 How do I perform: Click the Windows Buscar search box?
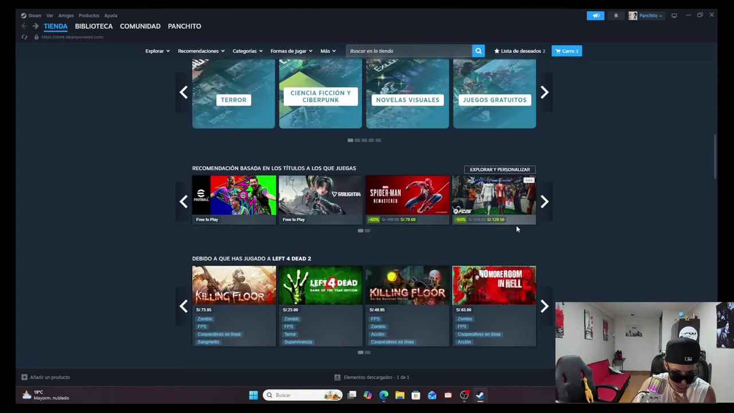303,395
